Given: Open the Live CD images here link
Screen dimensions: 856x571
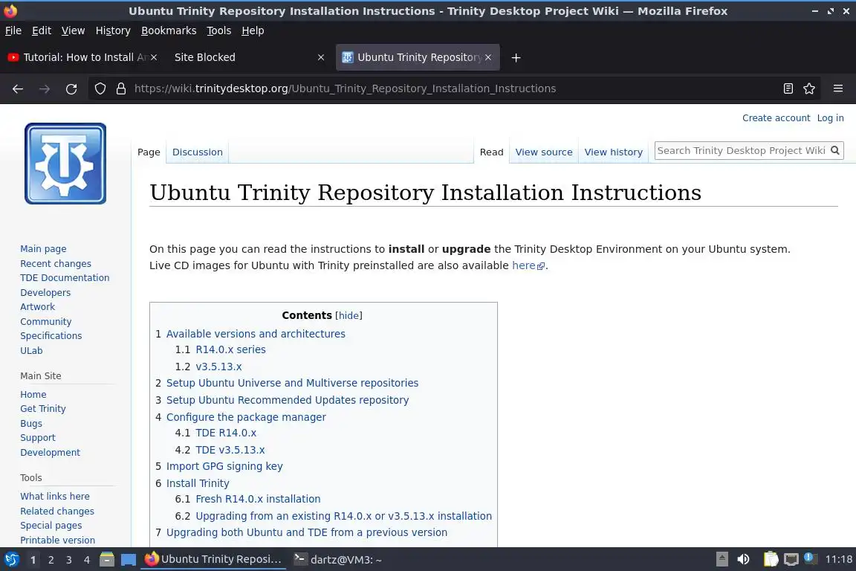Looking at the screenshot, I should pos(528,265).
